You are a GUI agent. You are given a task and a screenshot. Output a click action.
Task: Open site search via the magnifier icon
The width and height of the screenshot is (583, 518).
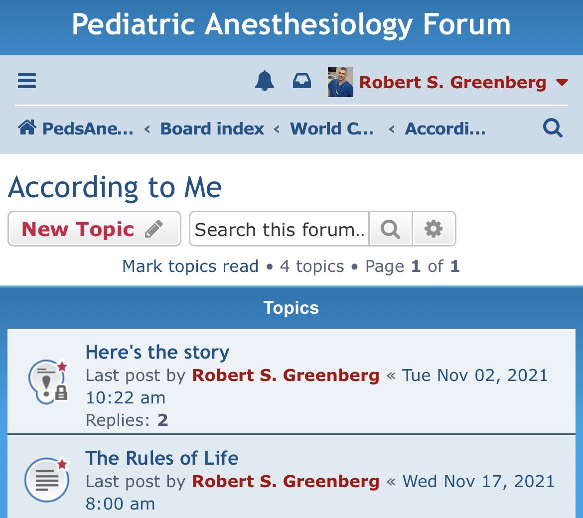pos(553,128)
